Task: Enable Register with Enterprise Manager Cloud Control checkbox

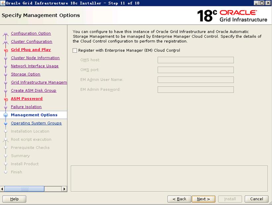Action: tap(74, 51)
